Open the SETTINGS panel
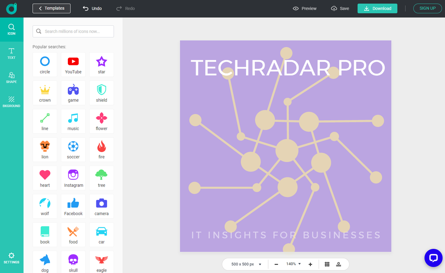 [x=11, y=258]
